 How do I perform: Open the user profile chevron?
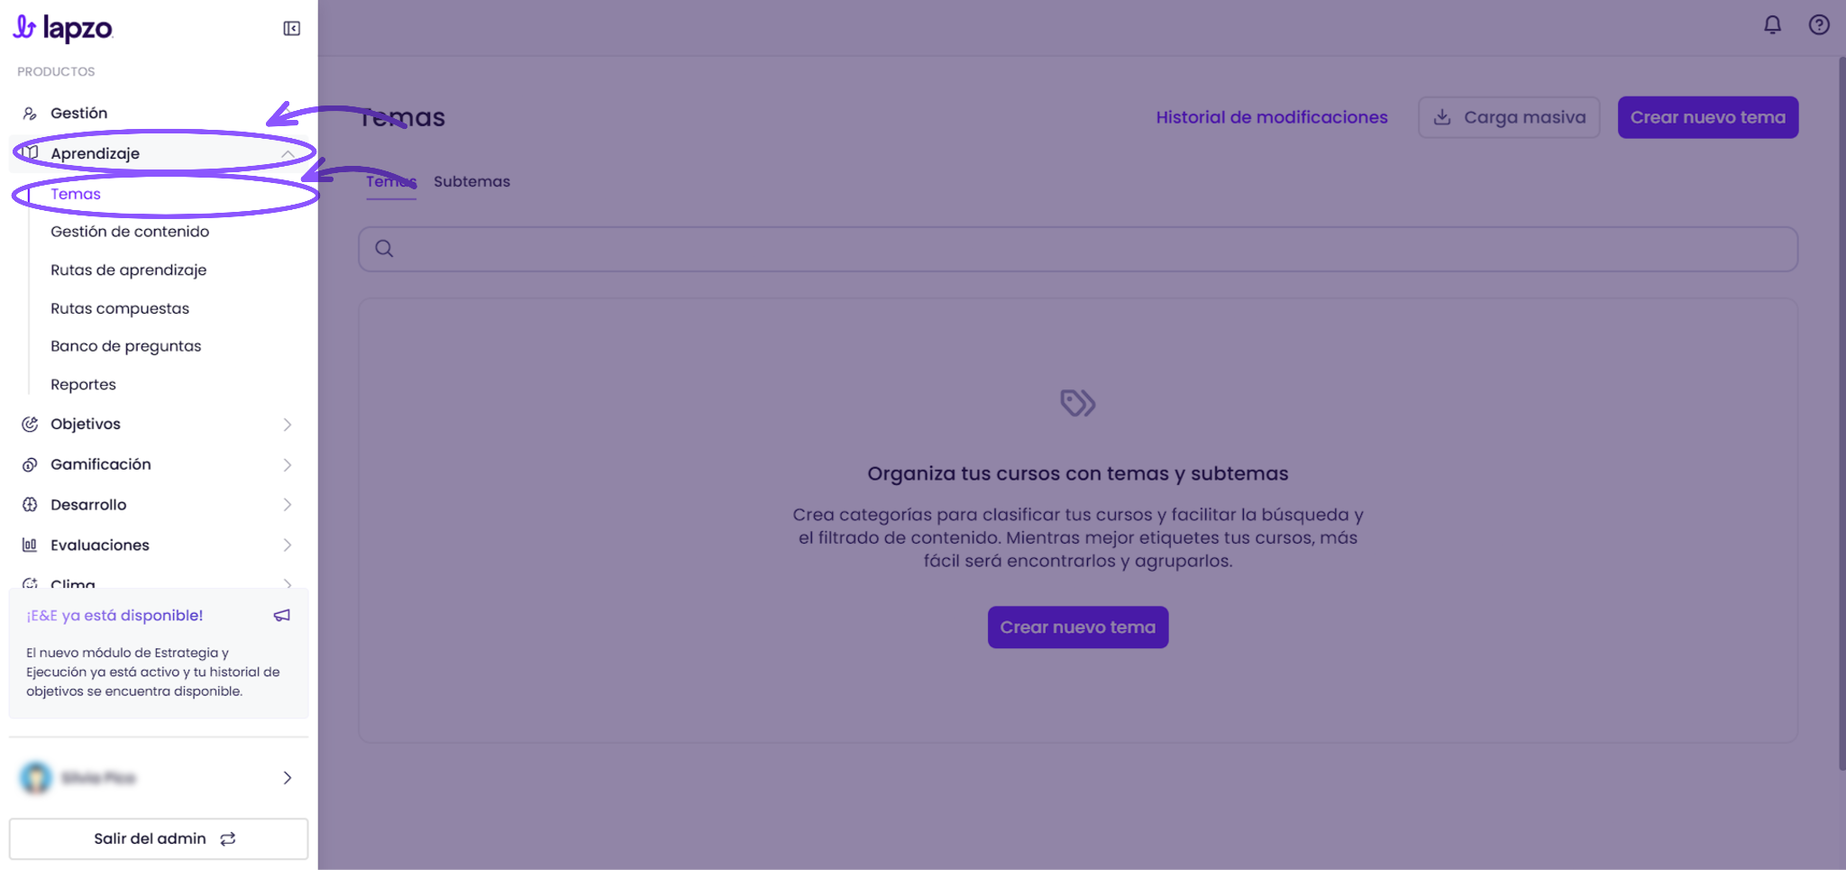[x=288, y=778]
